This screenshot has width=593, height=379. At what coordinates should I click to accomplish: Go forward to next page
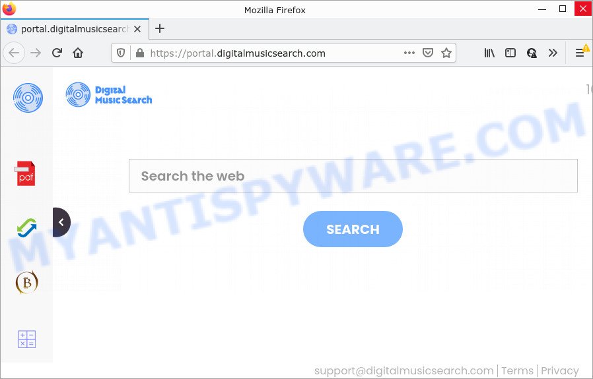[36, 53]
